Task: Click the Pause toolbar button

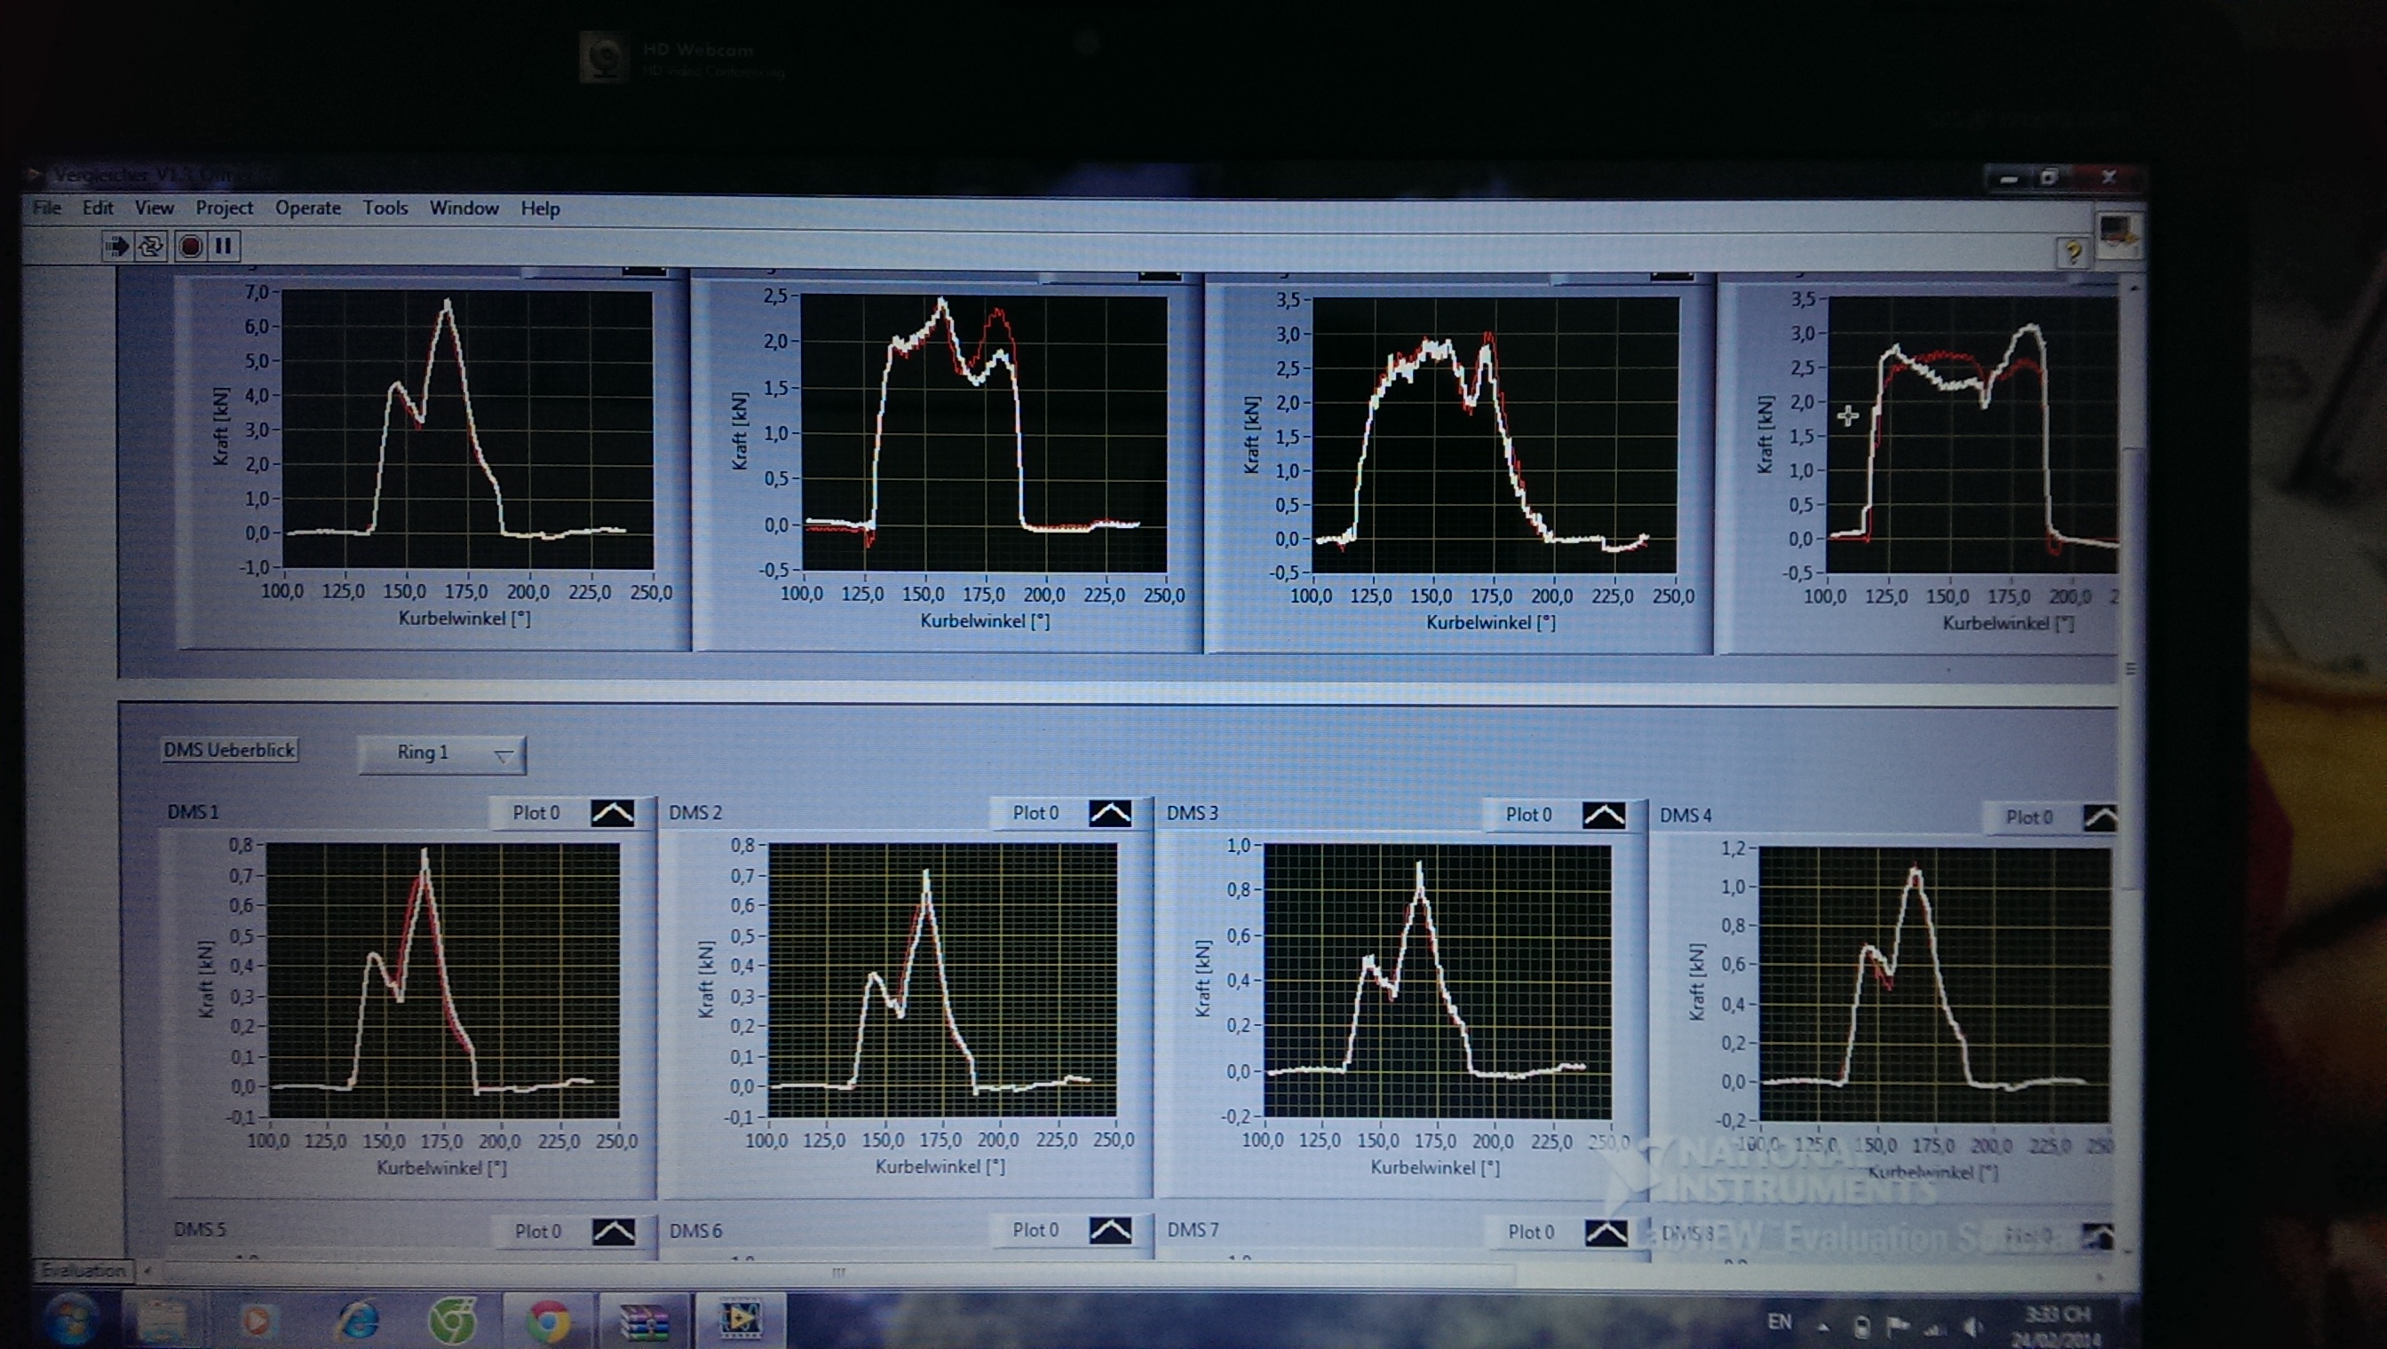Action: tap(223, 247)
